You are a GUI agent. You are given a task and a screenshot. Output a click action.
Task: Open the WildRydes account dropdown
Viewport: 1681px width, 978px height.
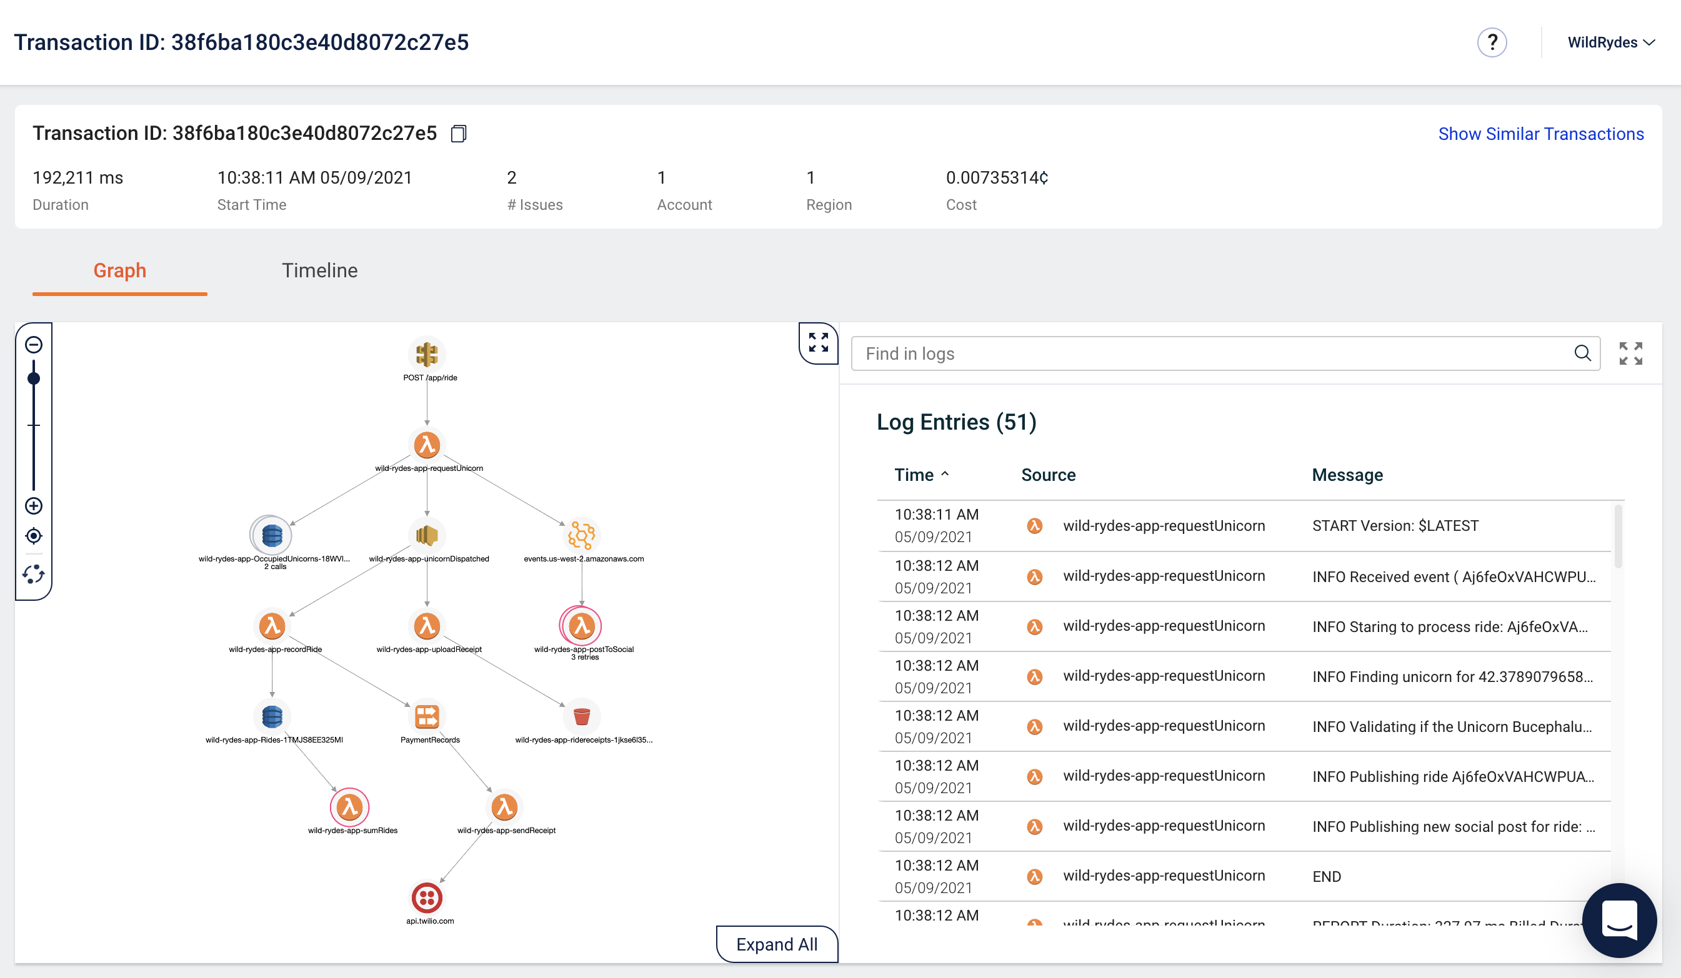pos(1610,42)
